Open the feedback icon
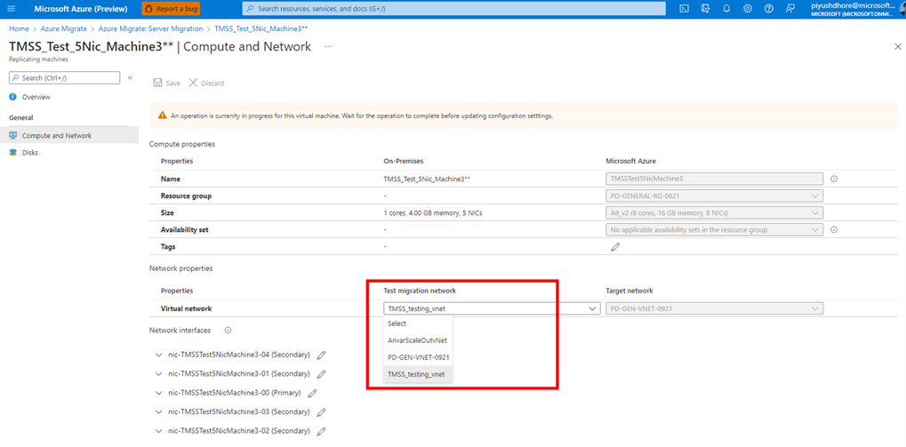 pyautogui.click(x=790, y=9)
